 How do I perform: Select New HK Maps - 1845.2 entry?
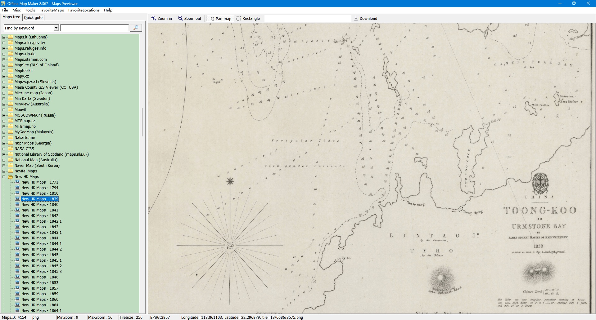pyautogui.click(x=41, y=266)
